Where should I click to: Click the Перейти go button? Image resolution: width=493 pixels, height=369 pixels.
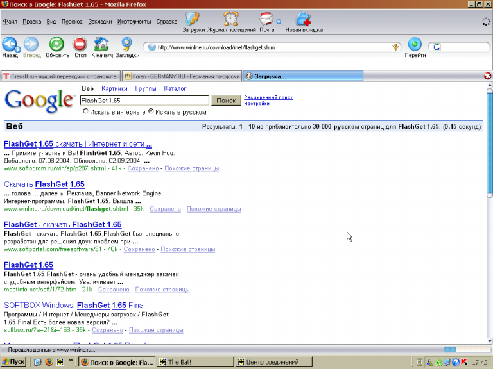coord(415,45)
